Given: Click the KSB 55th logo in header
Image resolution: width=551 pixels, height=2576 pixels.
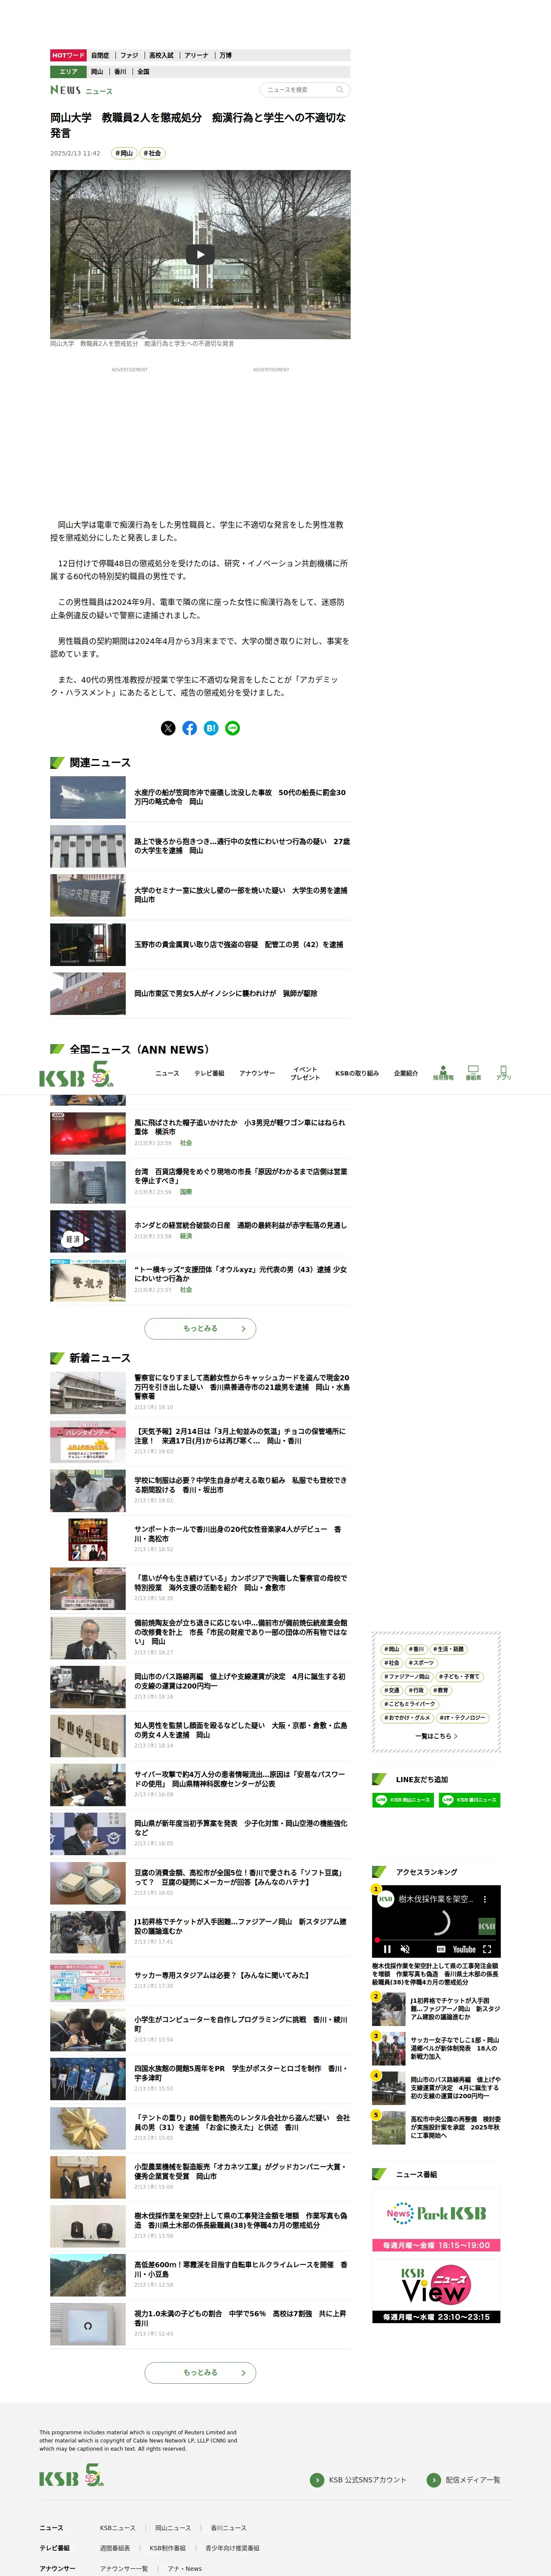Looking at the screenshot, I should pyautogui.click(x=76, y=1075).
